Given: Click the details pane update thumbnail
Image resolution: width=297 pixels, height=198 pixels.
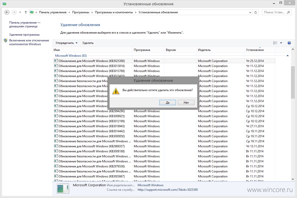Looking at the screenshot, I should coord(63,189).
